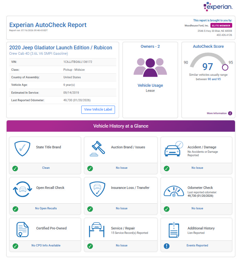The height and width of the screenshot is (259, 241).
Task: Open the Events Reported link
Action: tap(197, 245)
